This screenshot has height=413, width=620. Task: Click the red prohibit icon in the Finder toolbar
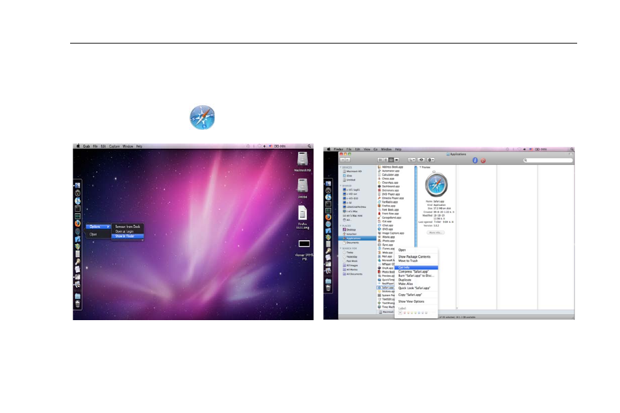point(483,160)
